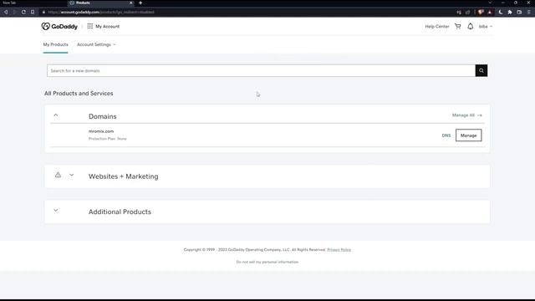Open the biba user account dropdown
Viewport: 535px width, 301px height.
[x=486, y=26]
